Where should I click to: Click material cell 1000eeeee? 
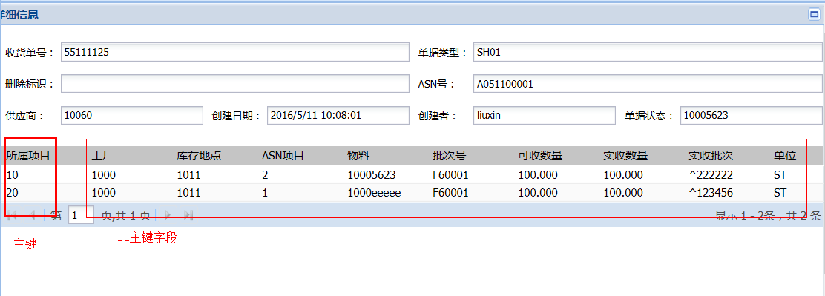(374, 193)
